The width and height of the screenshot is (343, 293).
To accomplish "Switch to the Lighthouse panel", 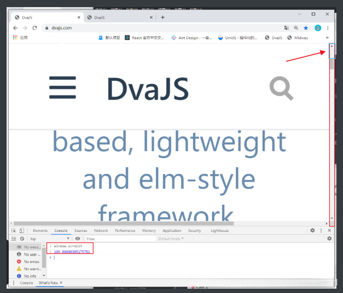I will 219,231.
